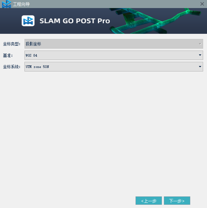Click the SLAM GO logo in banner
The image size is (207, 208).
[28, 21]
